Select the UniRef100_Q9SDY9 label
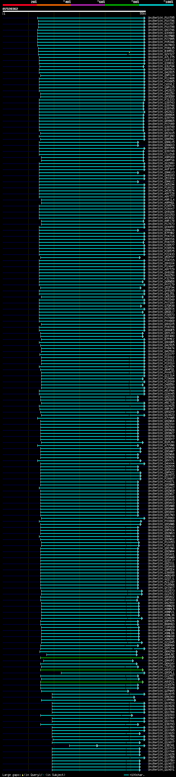 click(x=161, y=412)
